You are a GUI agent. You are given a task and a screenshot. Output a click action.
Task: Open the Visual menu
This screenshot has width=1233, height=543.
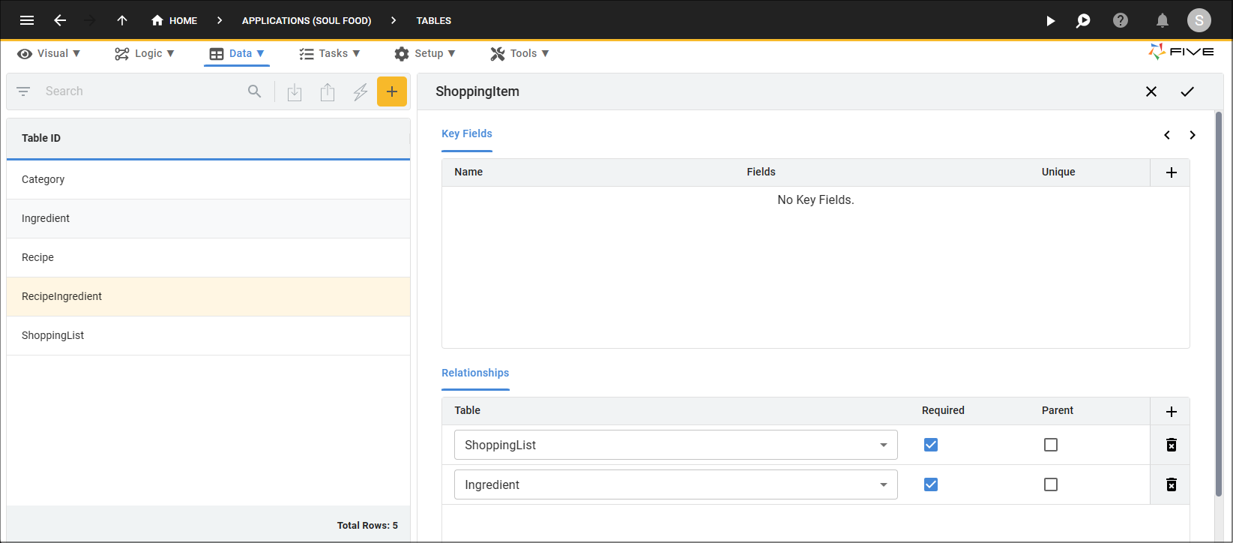click(x=49, y=53)
